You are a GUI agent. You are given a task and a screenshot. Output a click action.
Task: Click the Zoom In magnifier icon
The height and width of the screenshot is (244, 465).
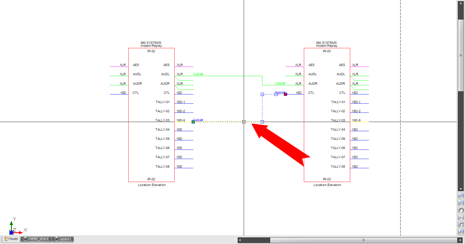click(x=461, y=195)
